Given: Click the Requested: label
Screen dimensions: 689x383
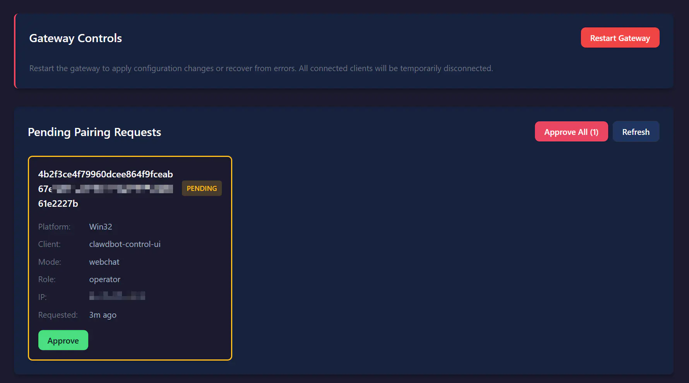Looking at the screenshot, I should tap(58, 315).
